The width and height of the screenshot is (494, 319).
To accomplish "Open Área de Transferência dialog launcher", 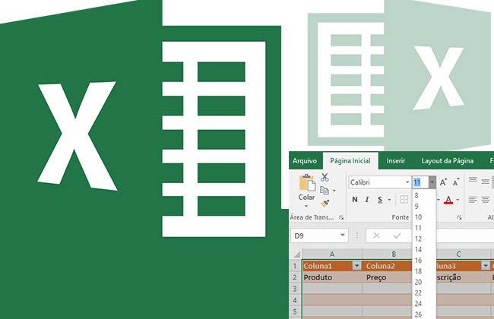I will [x=341, y=217].
